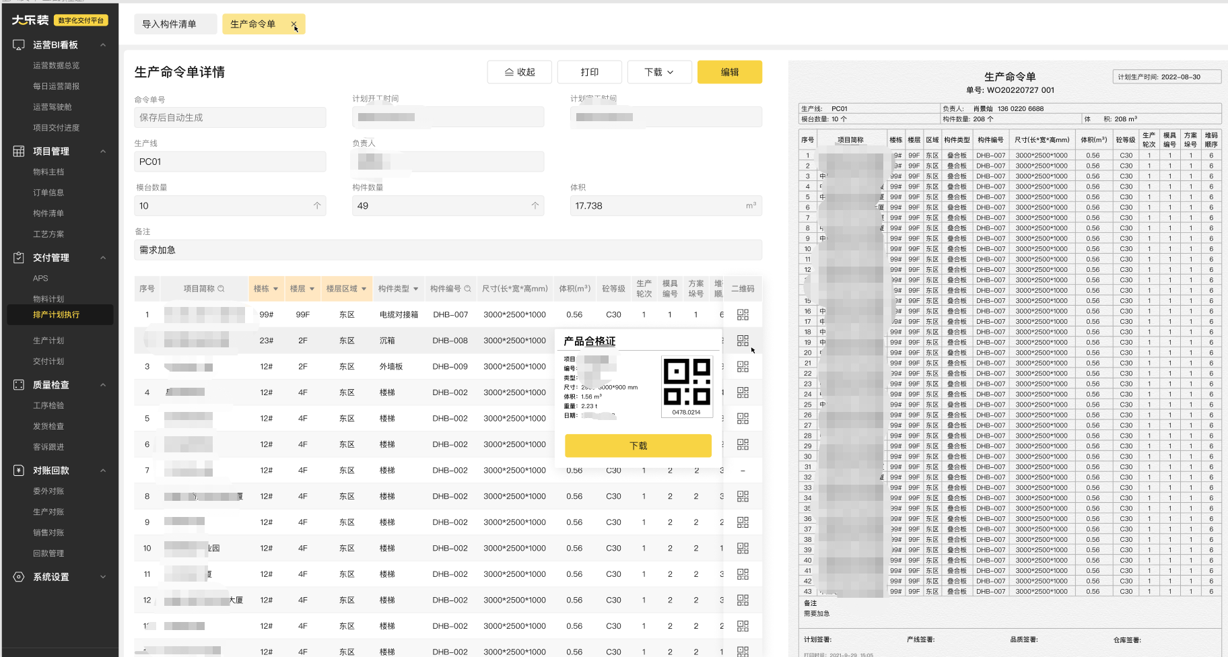Open QR code icon in row 4
1228x657 pixels.
pos(743,392)
